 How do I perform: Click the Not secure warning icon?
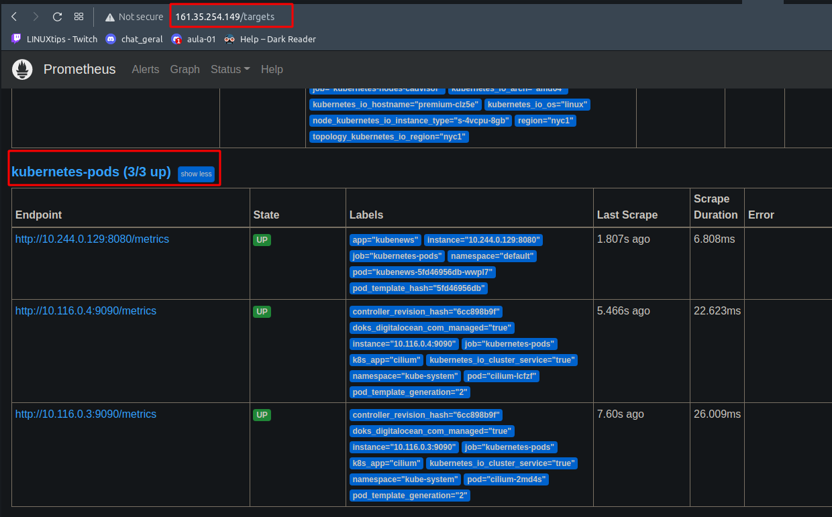tap(110, 17)
